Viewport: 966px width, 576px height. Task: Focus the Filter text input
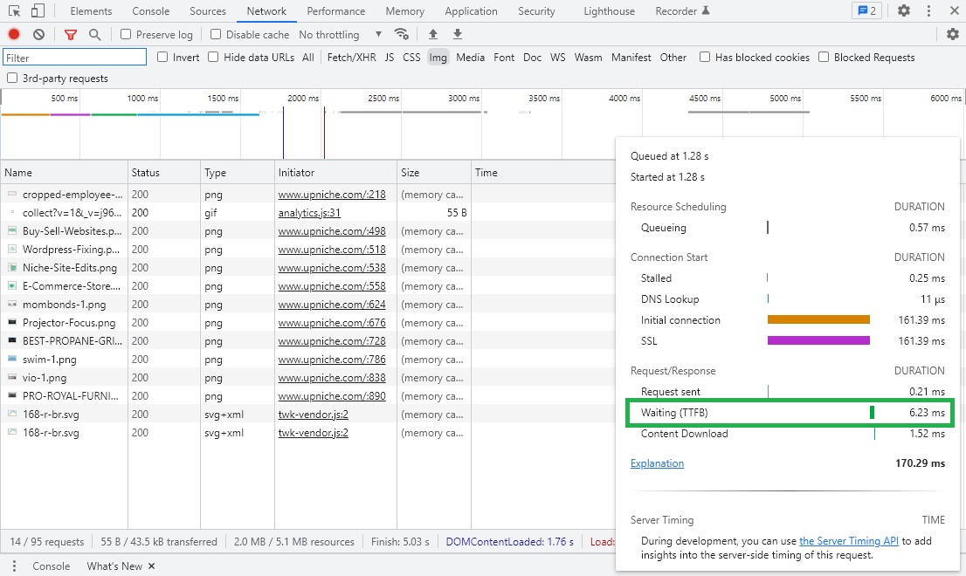(x=74, y=58)
